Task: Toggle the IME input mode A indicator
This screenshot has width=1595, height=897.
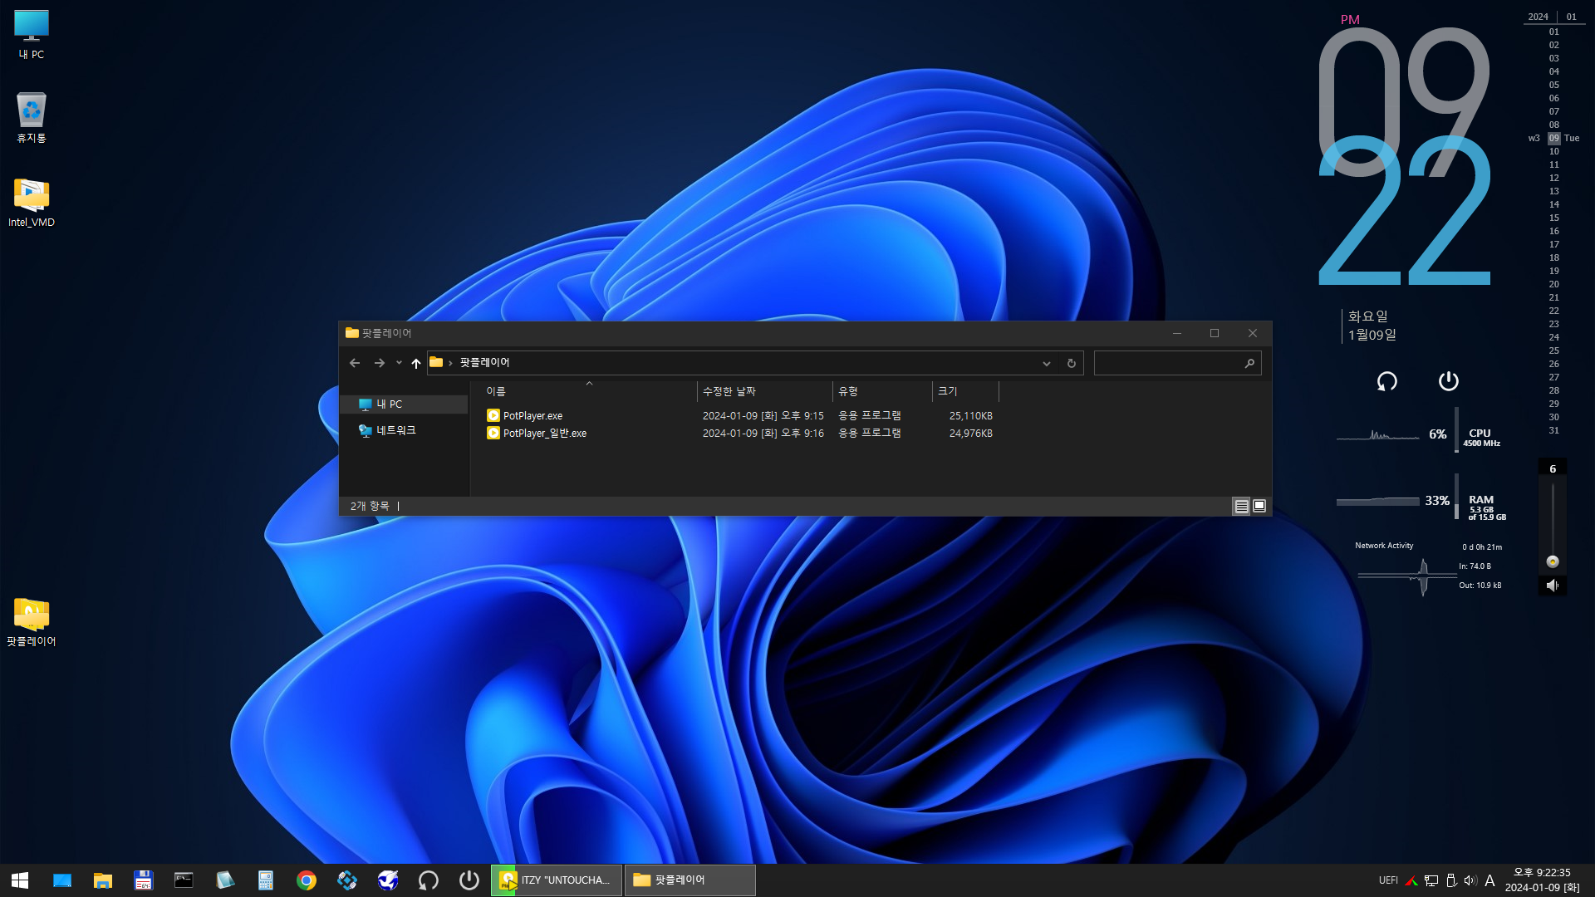Action: click(1490, 880)
